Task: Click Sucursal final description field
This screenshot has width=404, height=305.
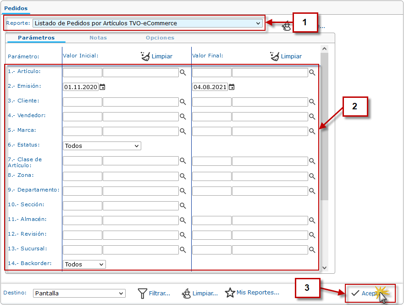Action: (270, 249)
